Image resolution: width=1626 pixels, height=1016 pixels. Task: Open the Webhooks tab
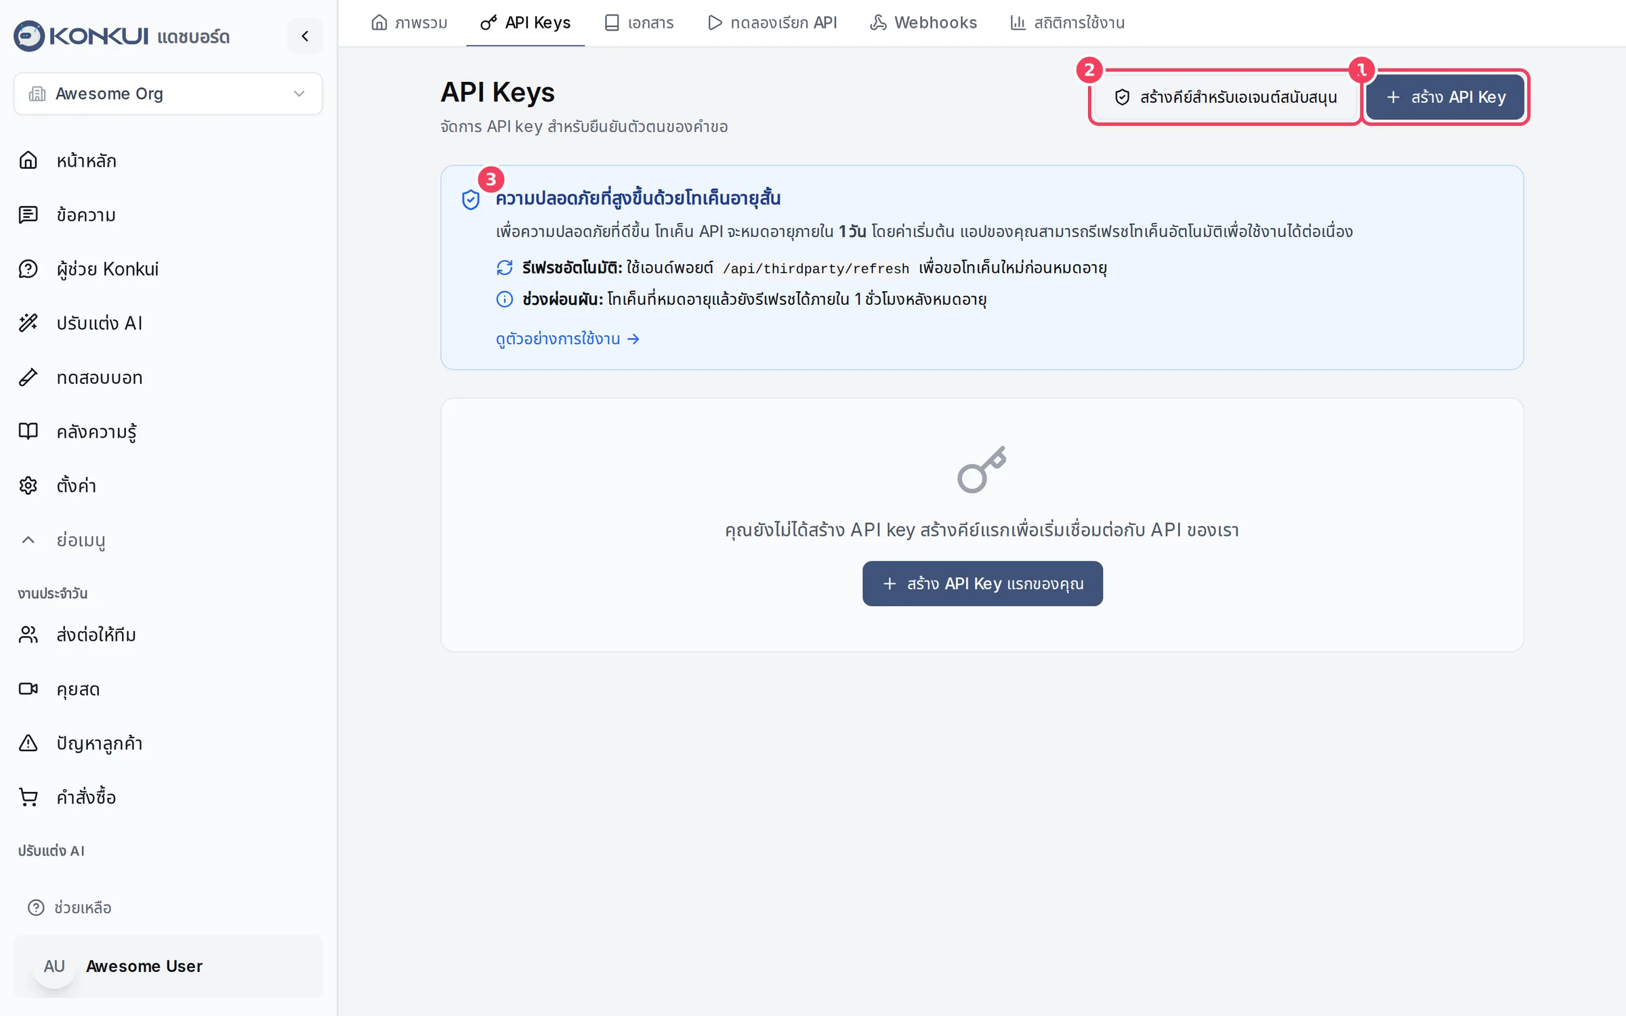click(x=923, y=23)
